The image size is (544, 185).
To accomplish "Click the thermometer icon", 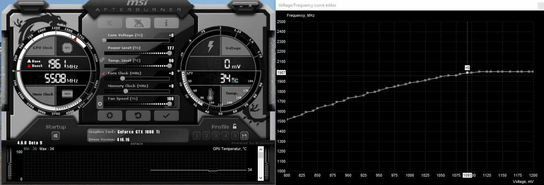I will [x=211, y=95].
